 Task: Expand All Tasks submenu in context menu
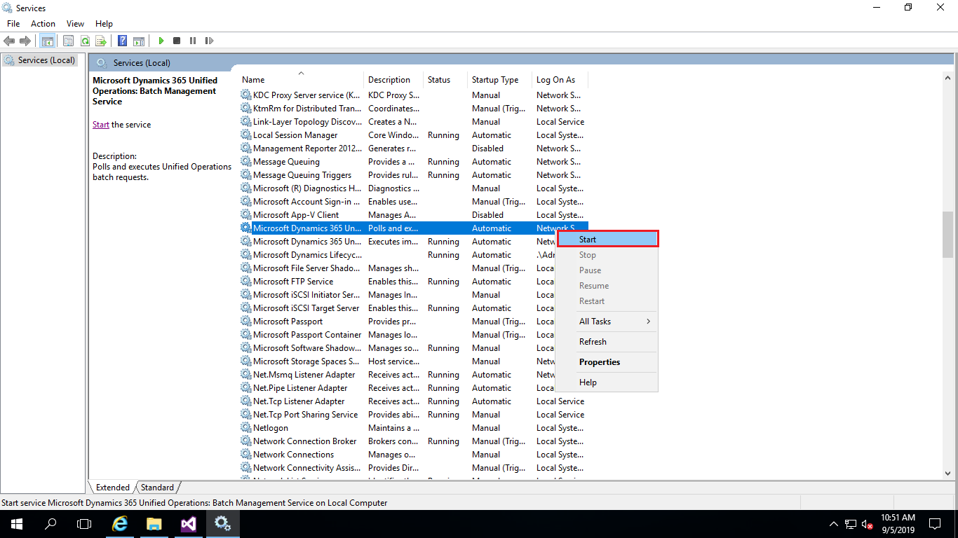[x=607, y=322]
